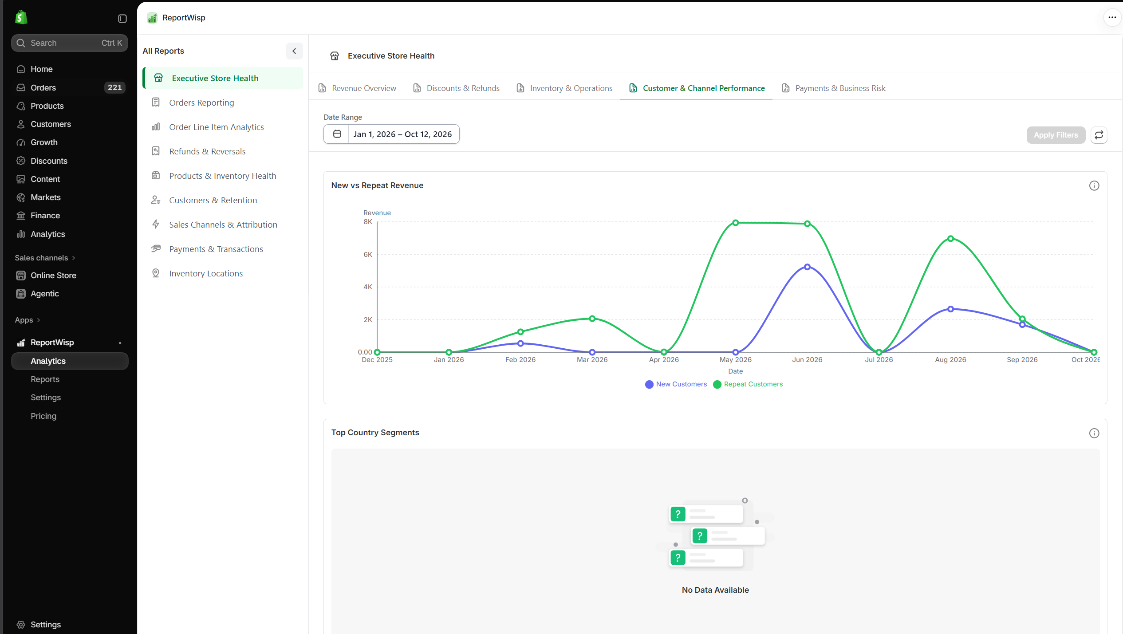Click New Customers Jun 2026 data point

pyautogui.click(x=807, y=267)
